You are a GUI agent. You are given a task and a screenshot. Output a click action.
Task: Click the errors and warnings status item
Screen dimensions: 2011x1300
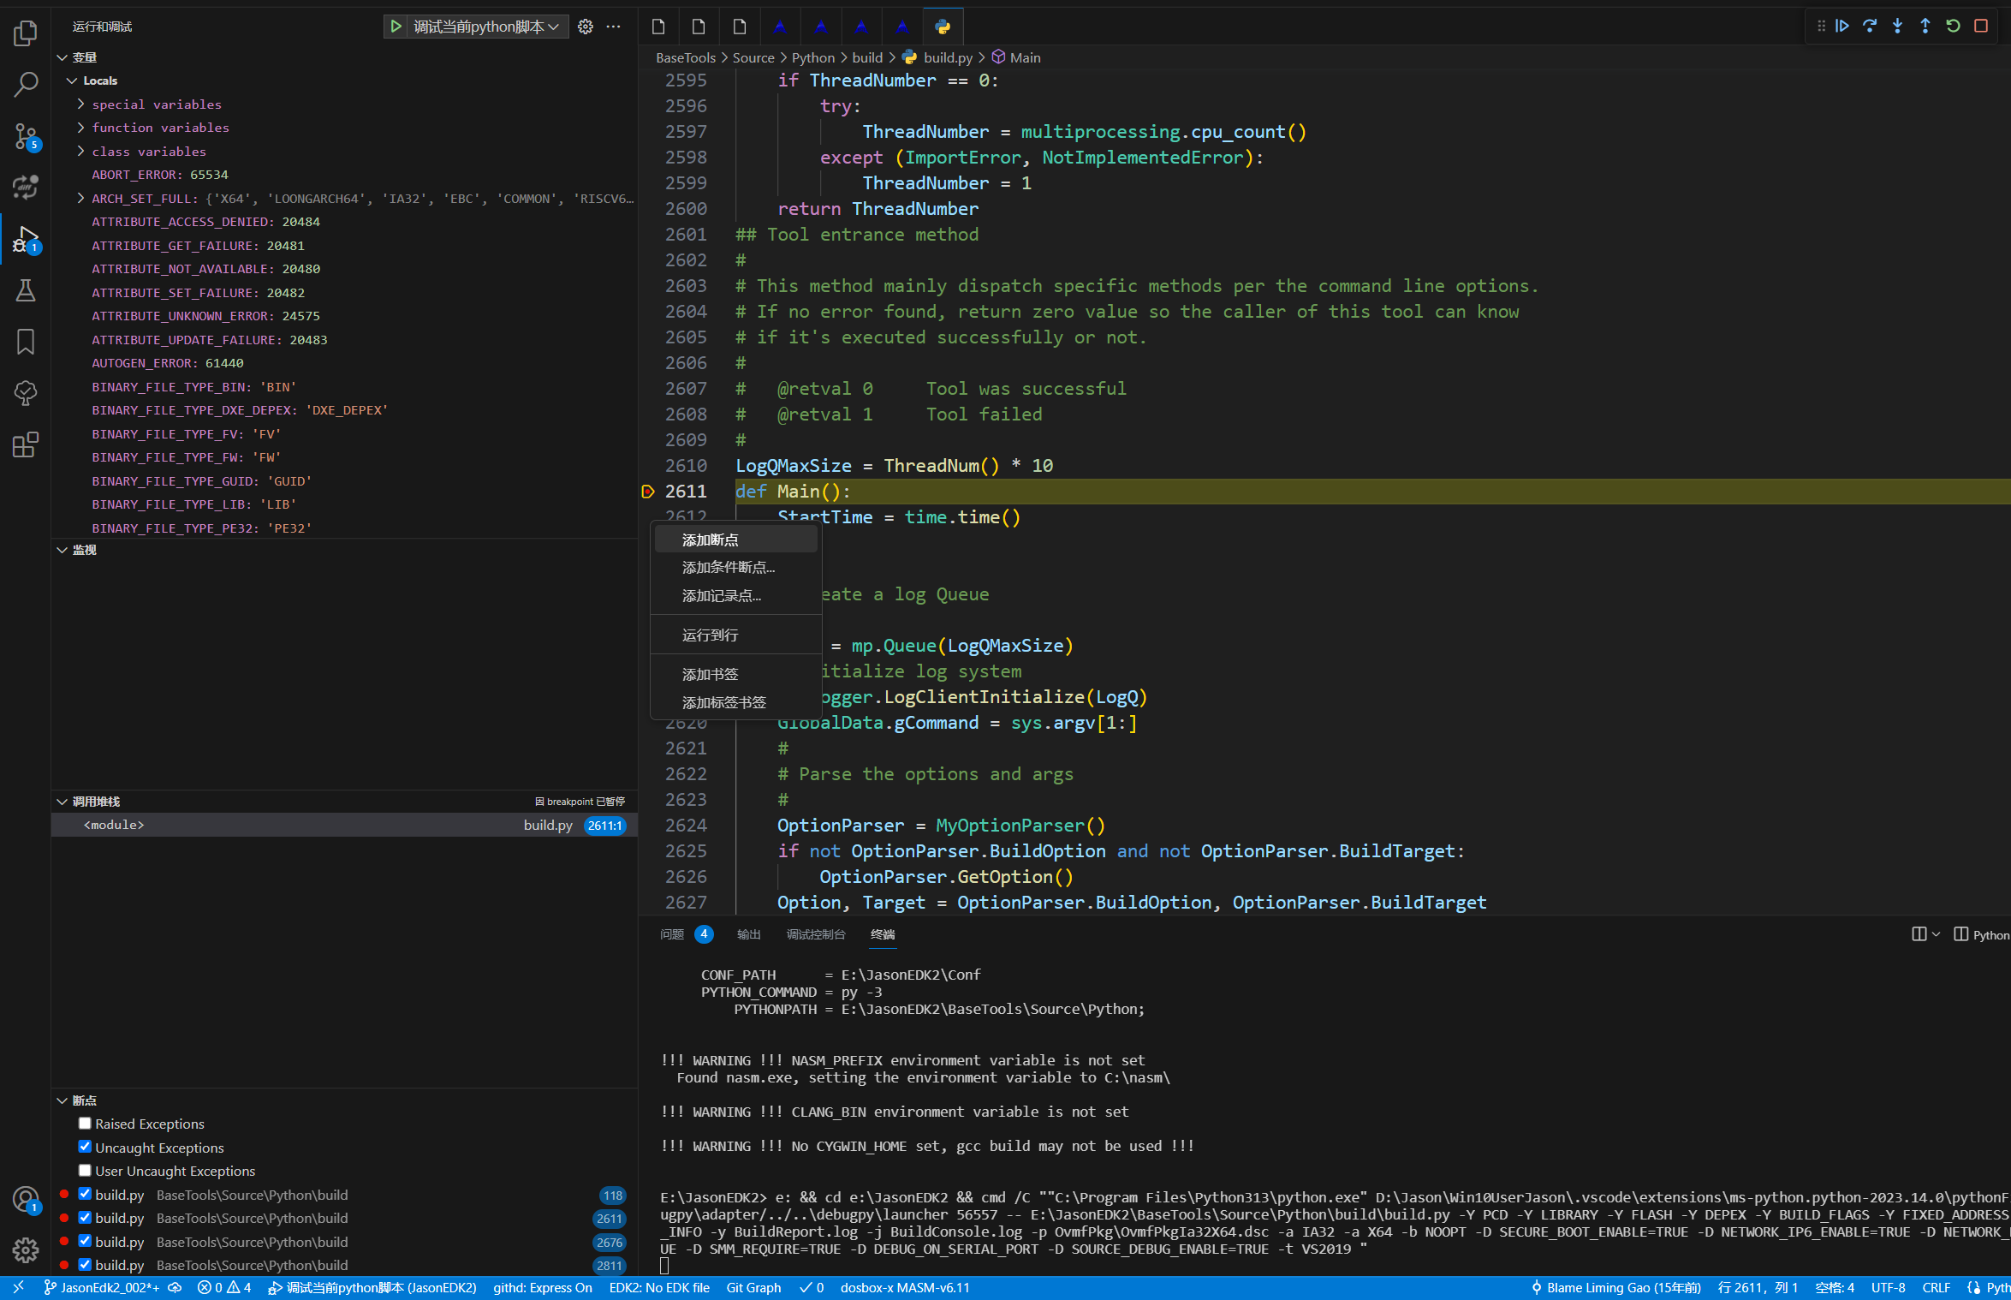tap(224, 1287)
